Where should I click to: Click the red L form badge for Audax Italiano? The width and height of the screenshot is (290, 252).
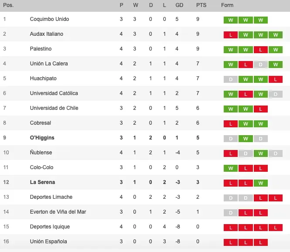point(231,35)
